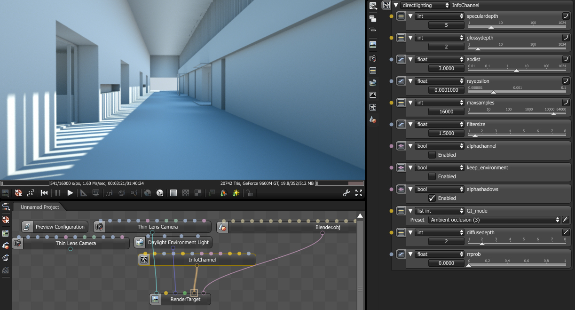The height and width of the screenshot is (310, 575).
Task: Recenter the viewport view icon
Action: 18,193
